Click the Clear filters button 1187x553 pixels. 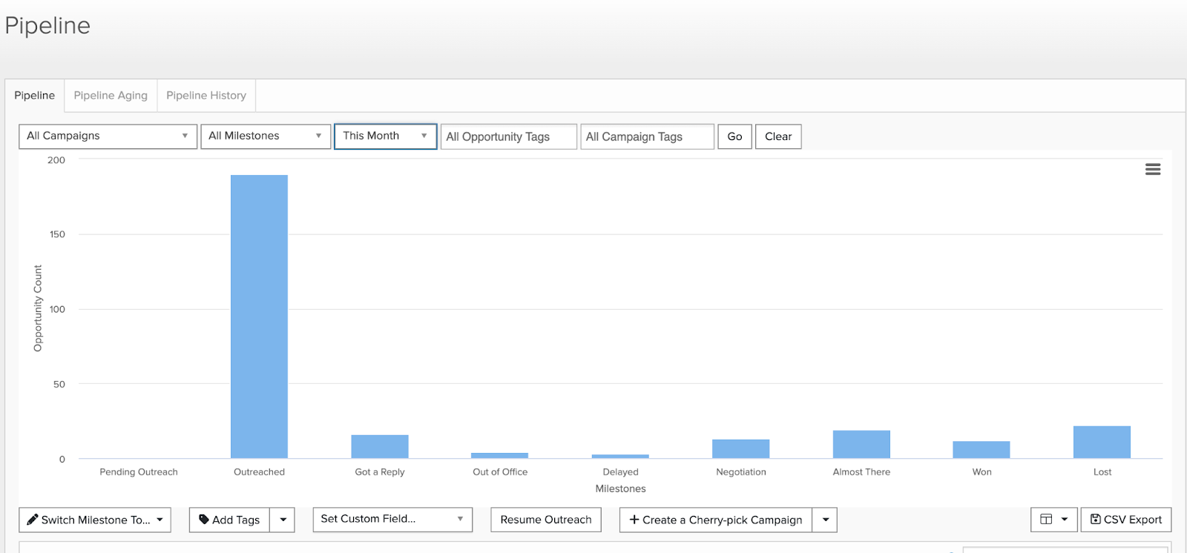coord(778,137)
